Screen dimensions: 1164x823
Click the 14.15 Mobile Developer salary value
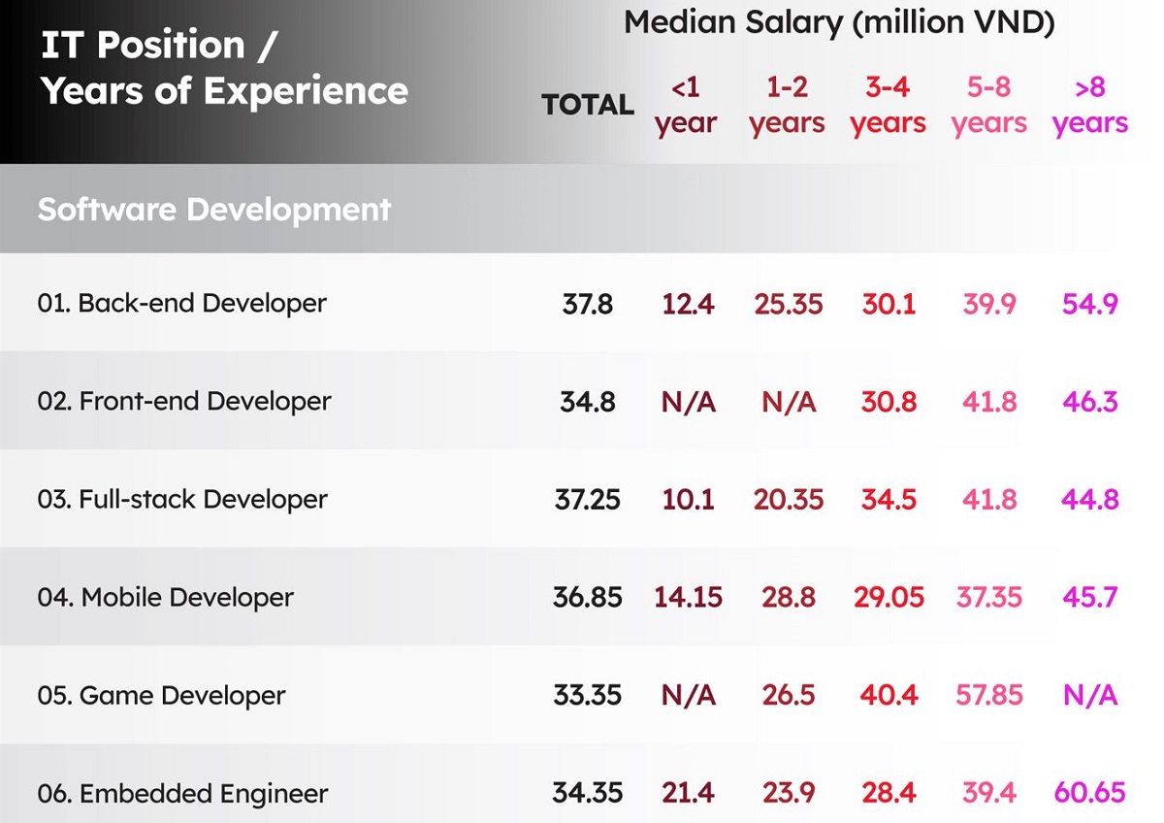(x=688, y=598)
